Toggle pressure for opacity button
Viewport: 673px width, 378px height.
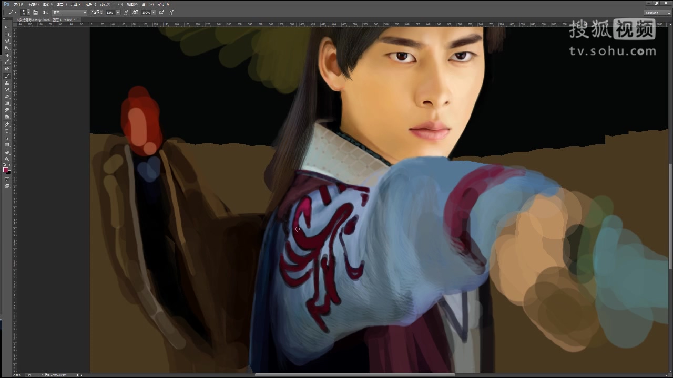[x=126, y=12]
